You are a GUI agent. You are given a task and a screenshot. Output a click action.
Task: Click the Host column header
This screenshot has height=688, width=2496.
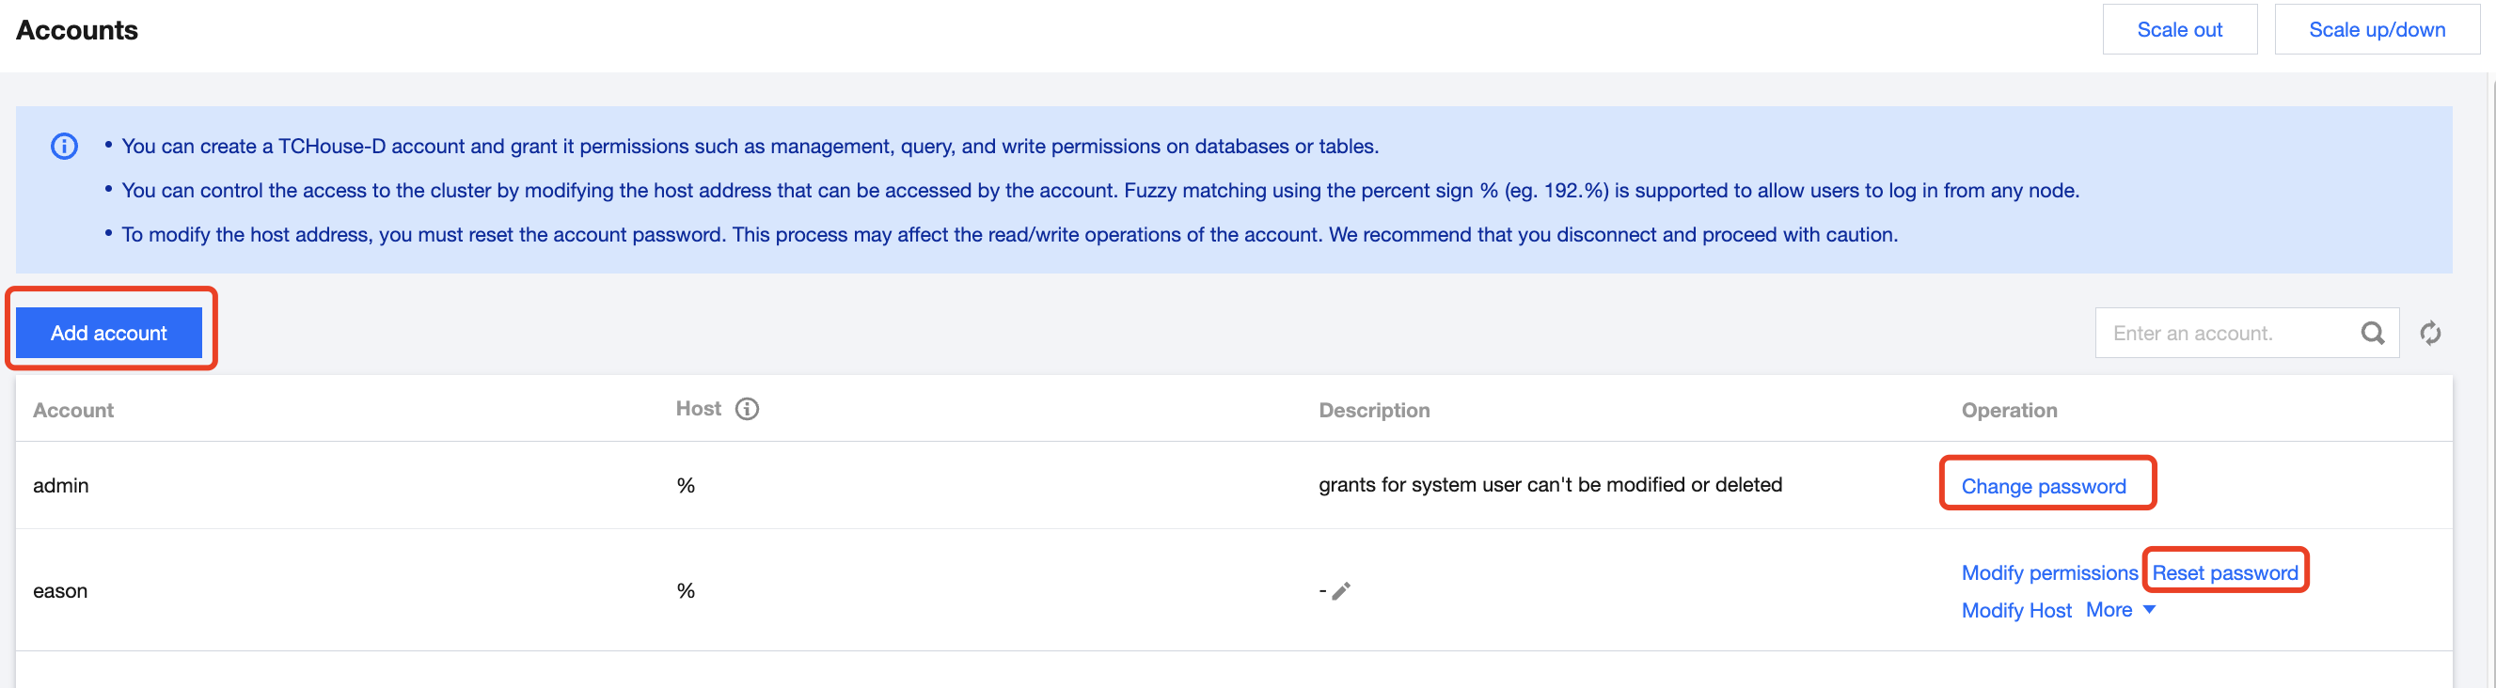[699, 409]
